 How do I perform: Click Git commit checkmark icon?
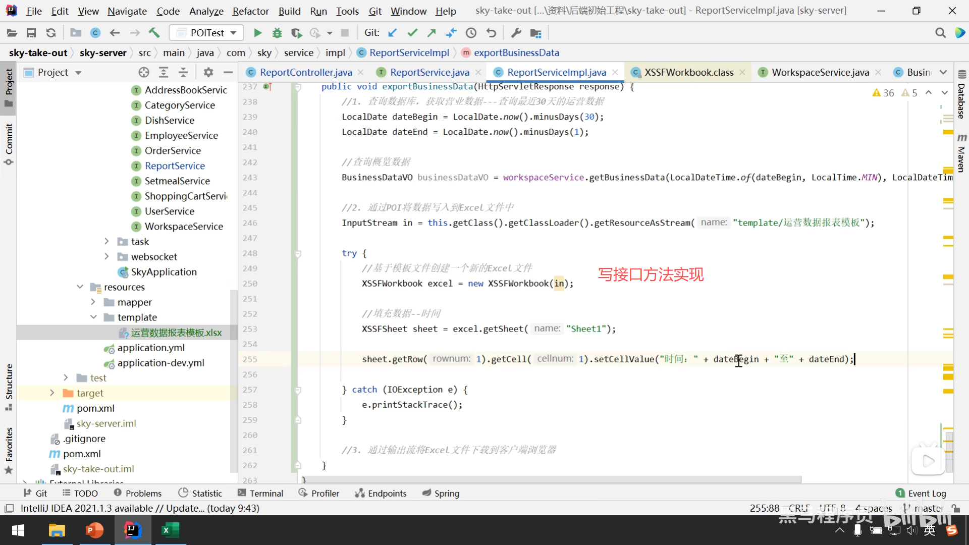pyautogui.click(x=412, y=33)
